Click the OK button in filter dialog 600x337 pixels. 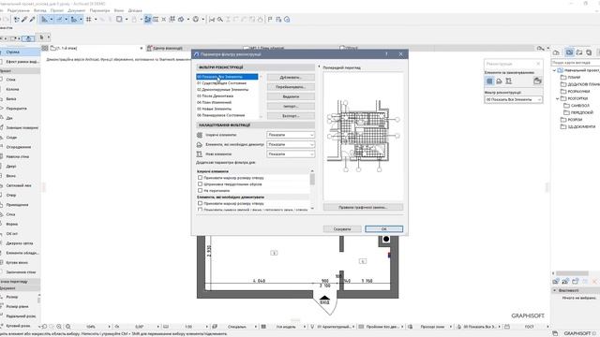383,228
